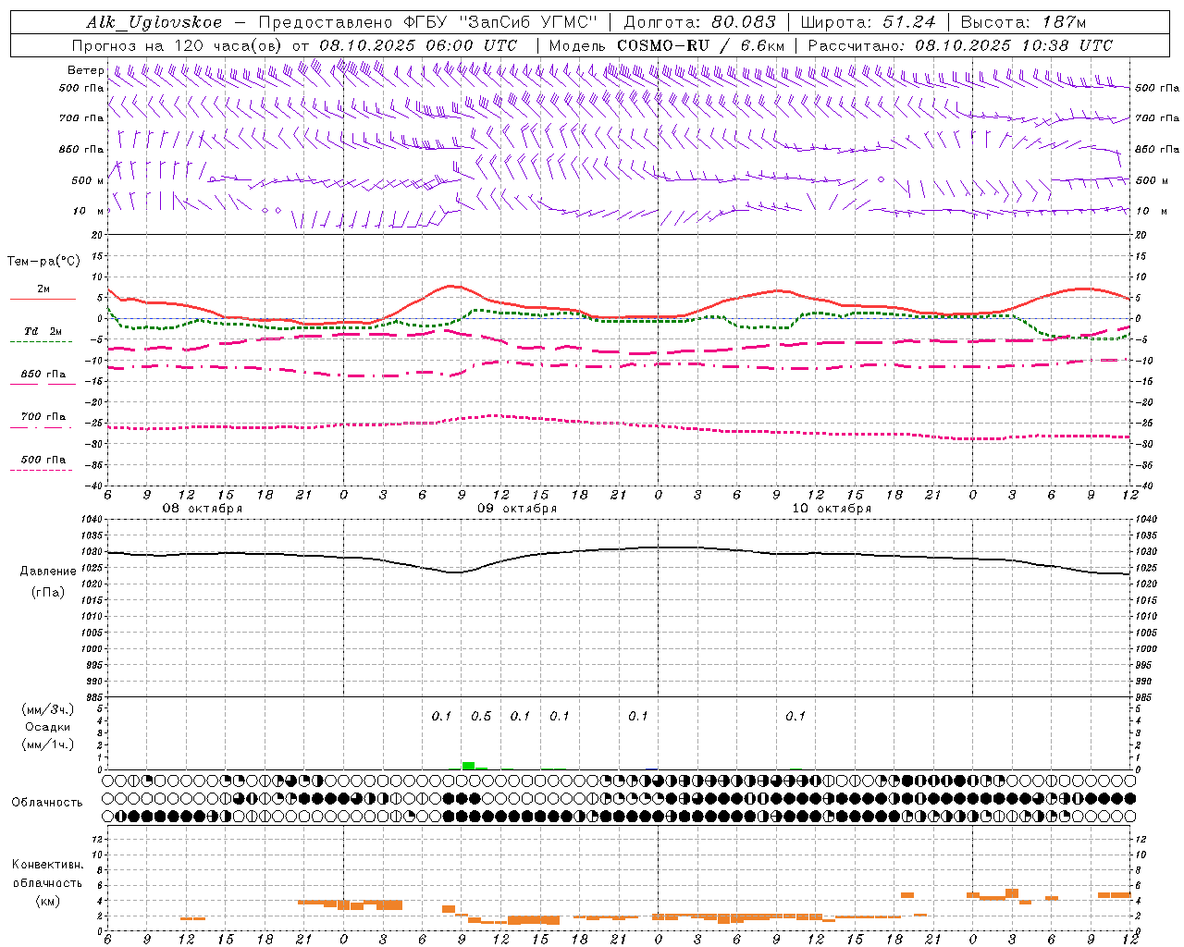Select the Прогноз на 120 часа(ов) text
This screenshot has width=1184, height=947.
178,45
